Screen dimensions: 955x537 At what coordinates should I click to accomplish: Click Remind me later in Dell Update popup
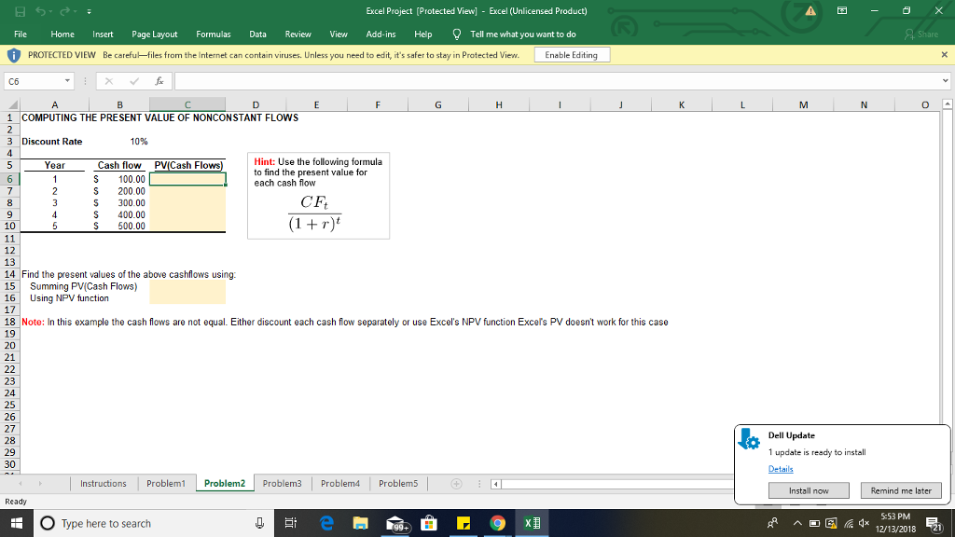[901, 489]
